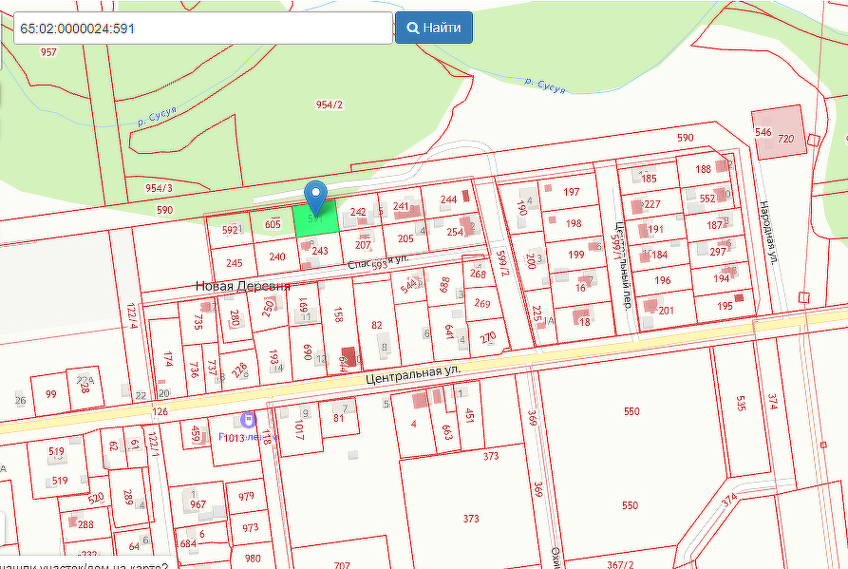
Task: Click the р. Сусуя river label at top right
Action: point(544,85)
